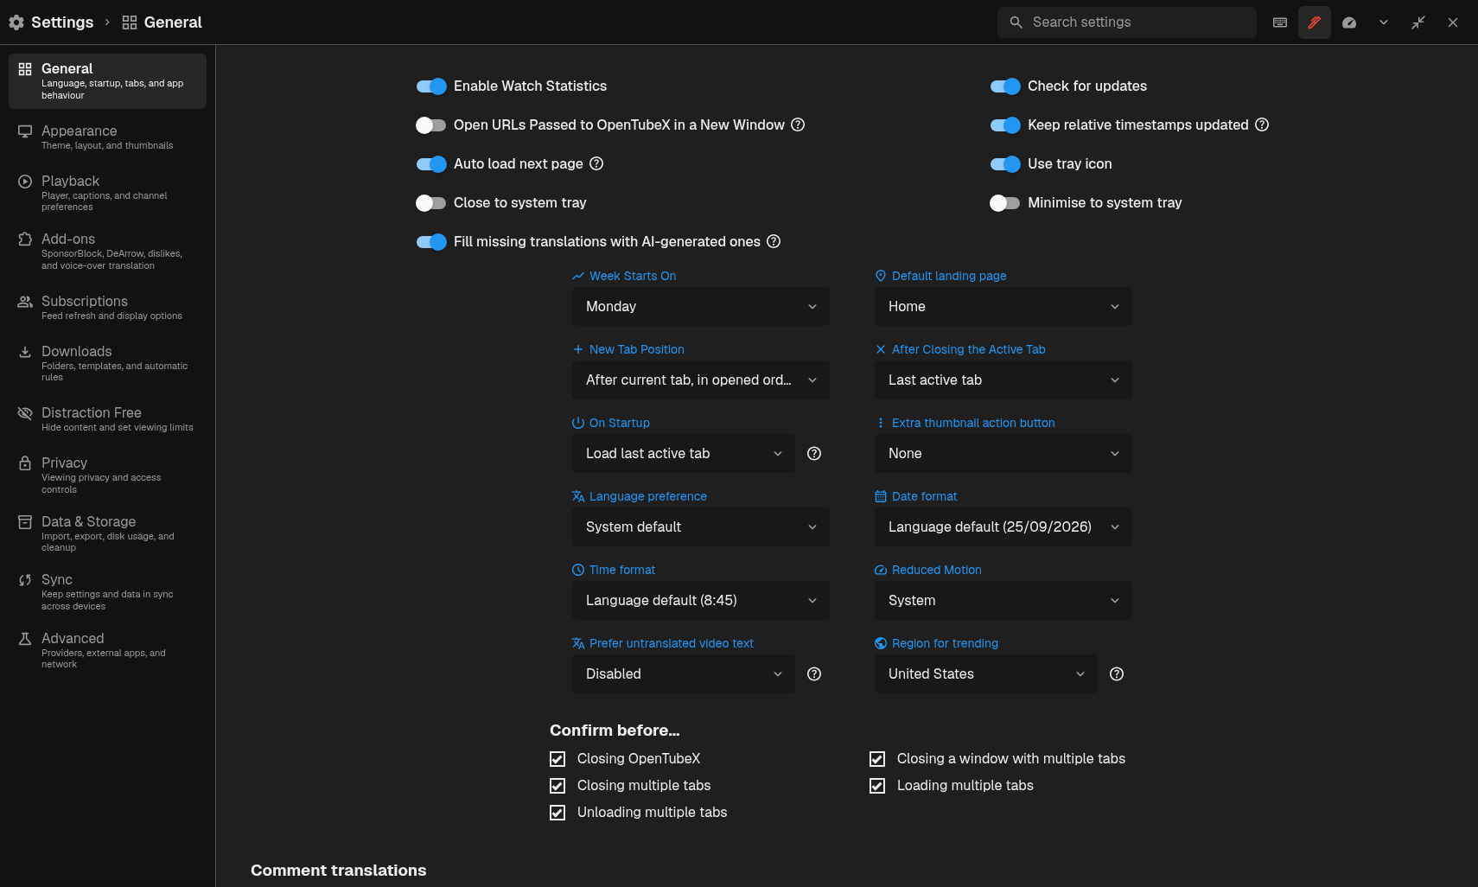Click the red highlighter icon button

(x=1315, y=22)
